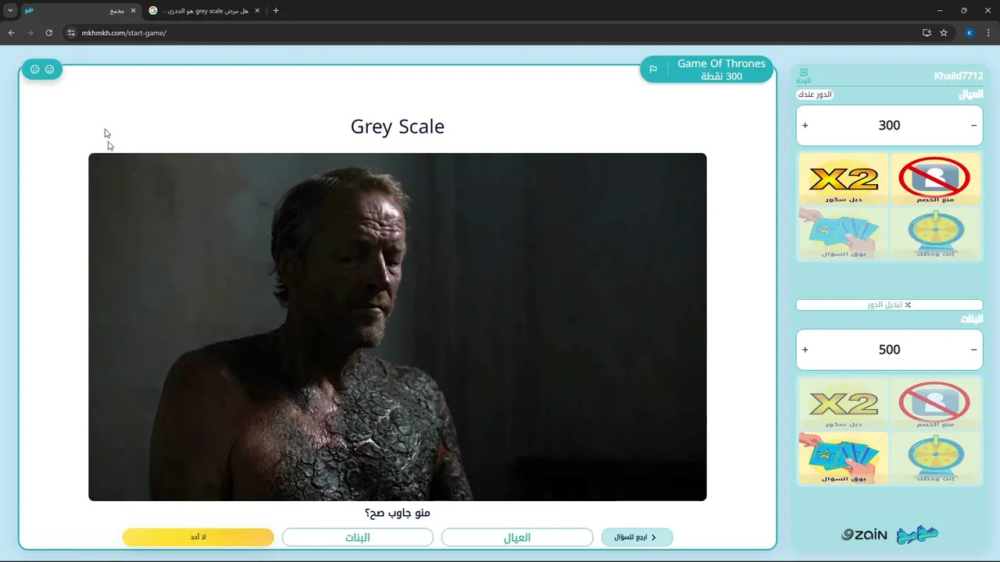1000x562 pixels.
Task: Click the browser back arrow
Action: tap(11, 33)
